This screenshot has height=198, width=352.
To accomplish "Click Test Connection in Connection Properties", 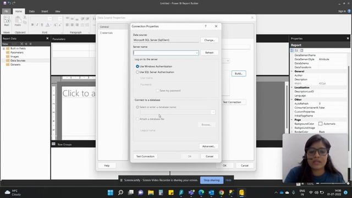I will (145, 156).
